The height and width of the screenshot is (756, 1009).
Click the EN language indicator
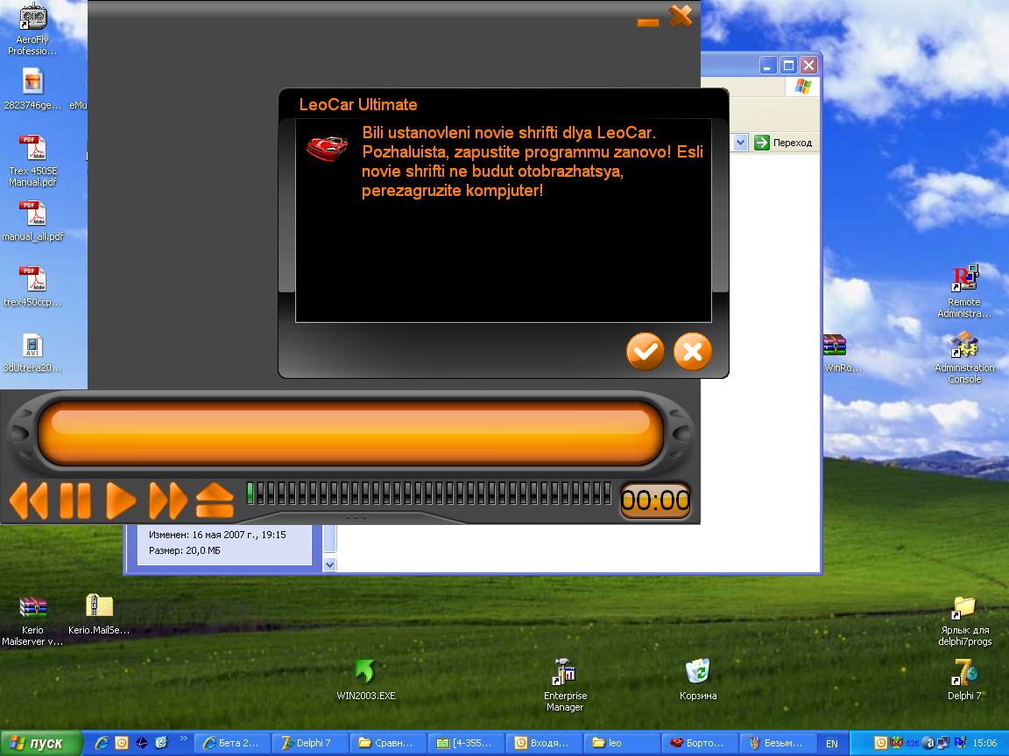point(832,743)
